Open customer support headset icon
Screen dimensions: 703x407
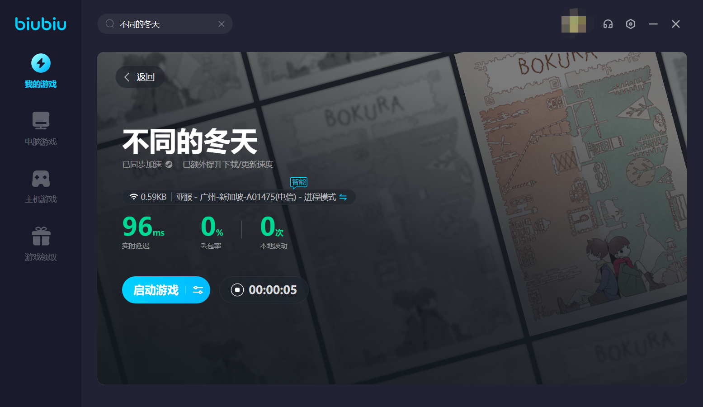(x=608, y=24)
